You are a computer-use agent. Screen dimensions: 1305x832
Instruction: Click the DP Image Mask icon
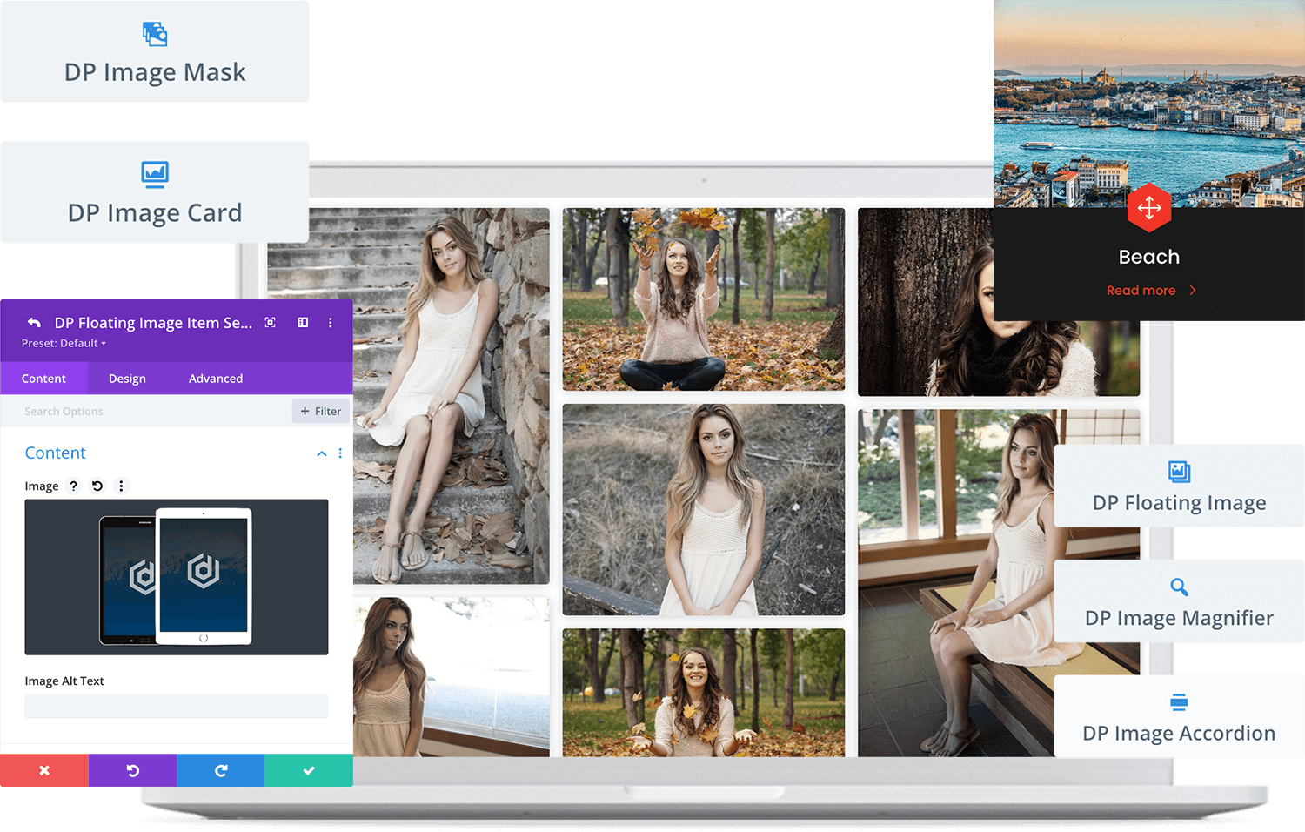(x=155, y=34)
